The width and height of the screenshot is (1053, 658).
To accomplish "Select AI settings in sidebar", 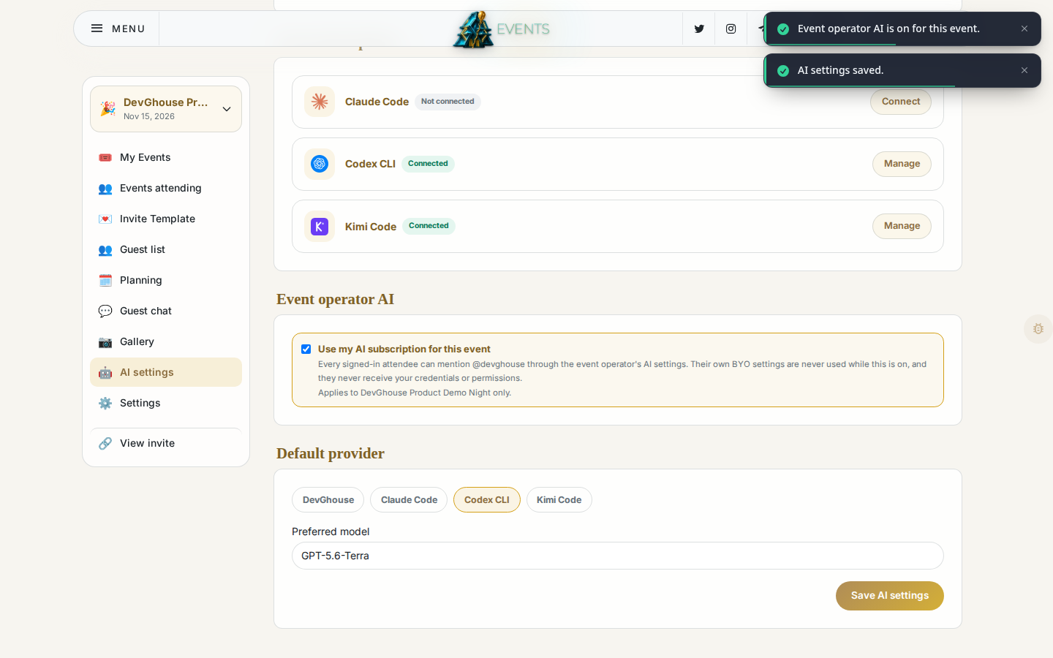I will (166, 372).
